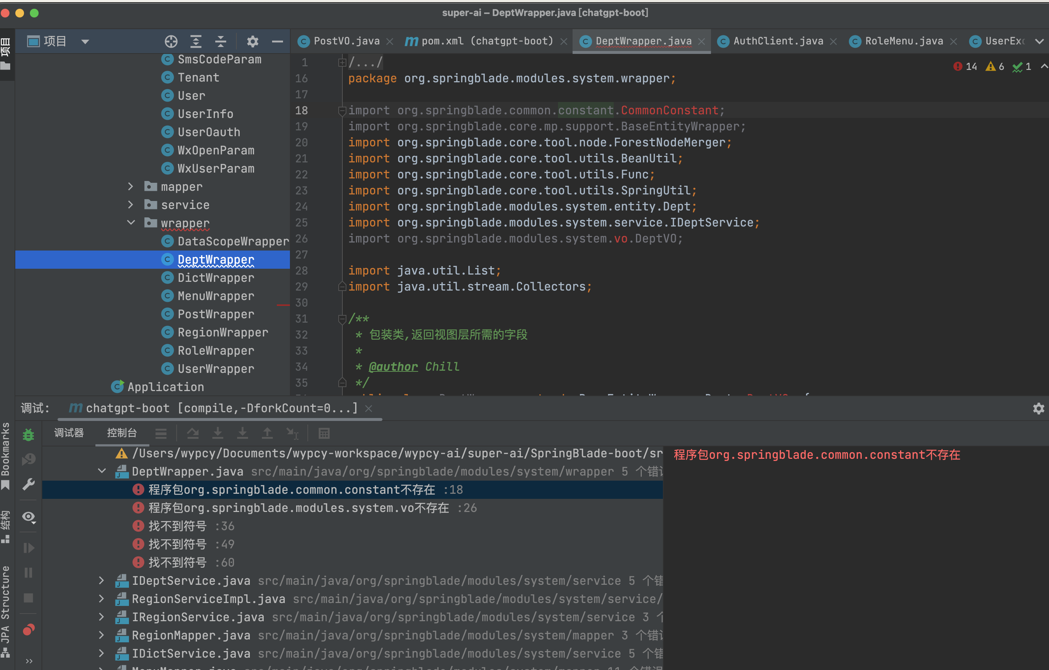Close the PostVO.java tab
The height and width of the screenshot is (670, 1049).
click(390, 42)
